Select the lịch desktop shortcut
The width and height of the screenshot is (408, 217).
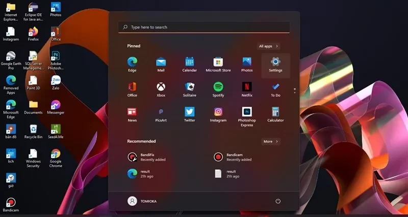click(x=11, y=156)
